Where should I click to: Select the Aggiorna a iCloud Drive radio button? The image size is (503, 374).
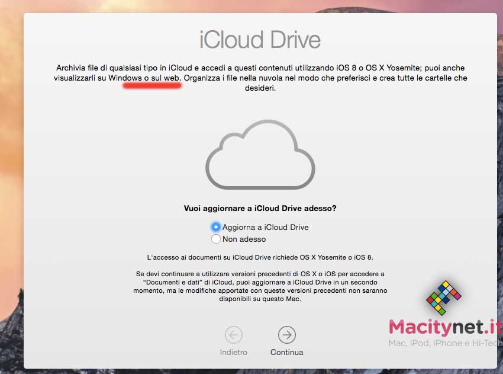216,227
